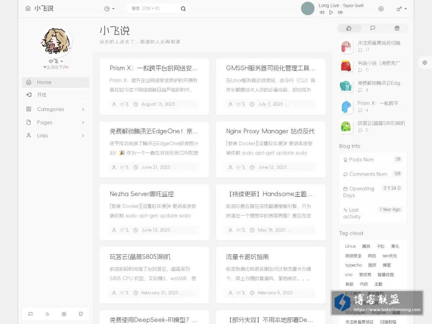Open the RSS feed icon in the sidebar footer
Screen dimensions: 432x324
coord(47,314)
